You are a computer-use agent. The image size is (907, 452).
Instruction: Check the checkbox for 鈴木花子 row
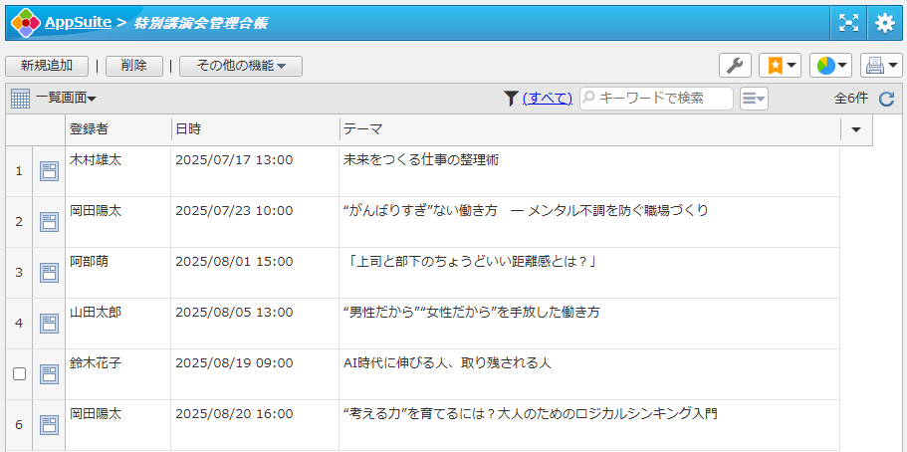point(19,374)
